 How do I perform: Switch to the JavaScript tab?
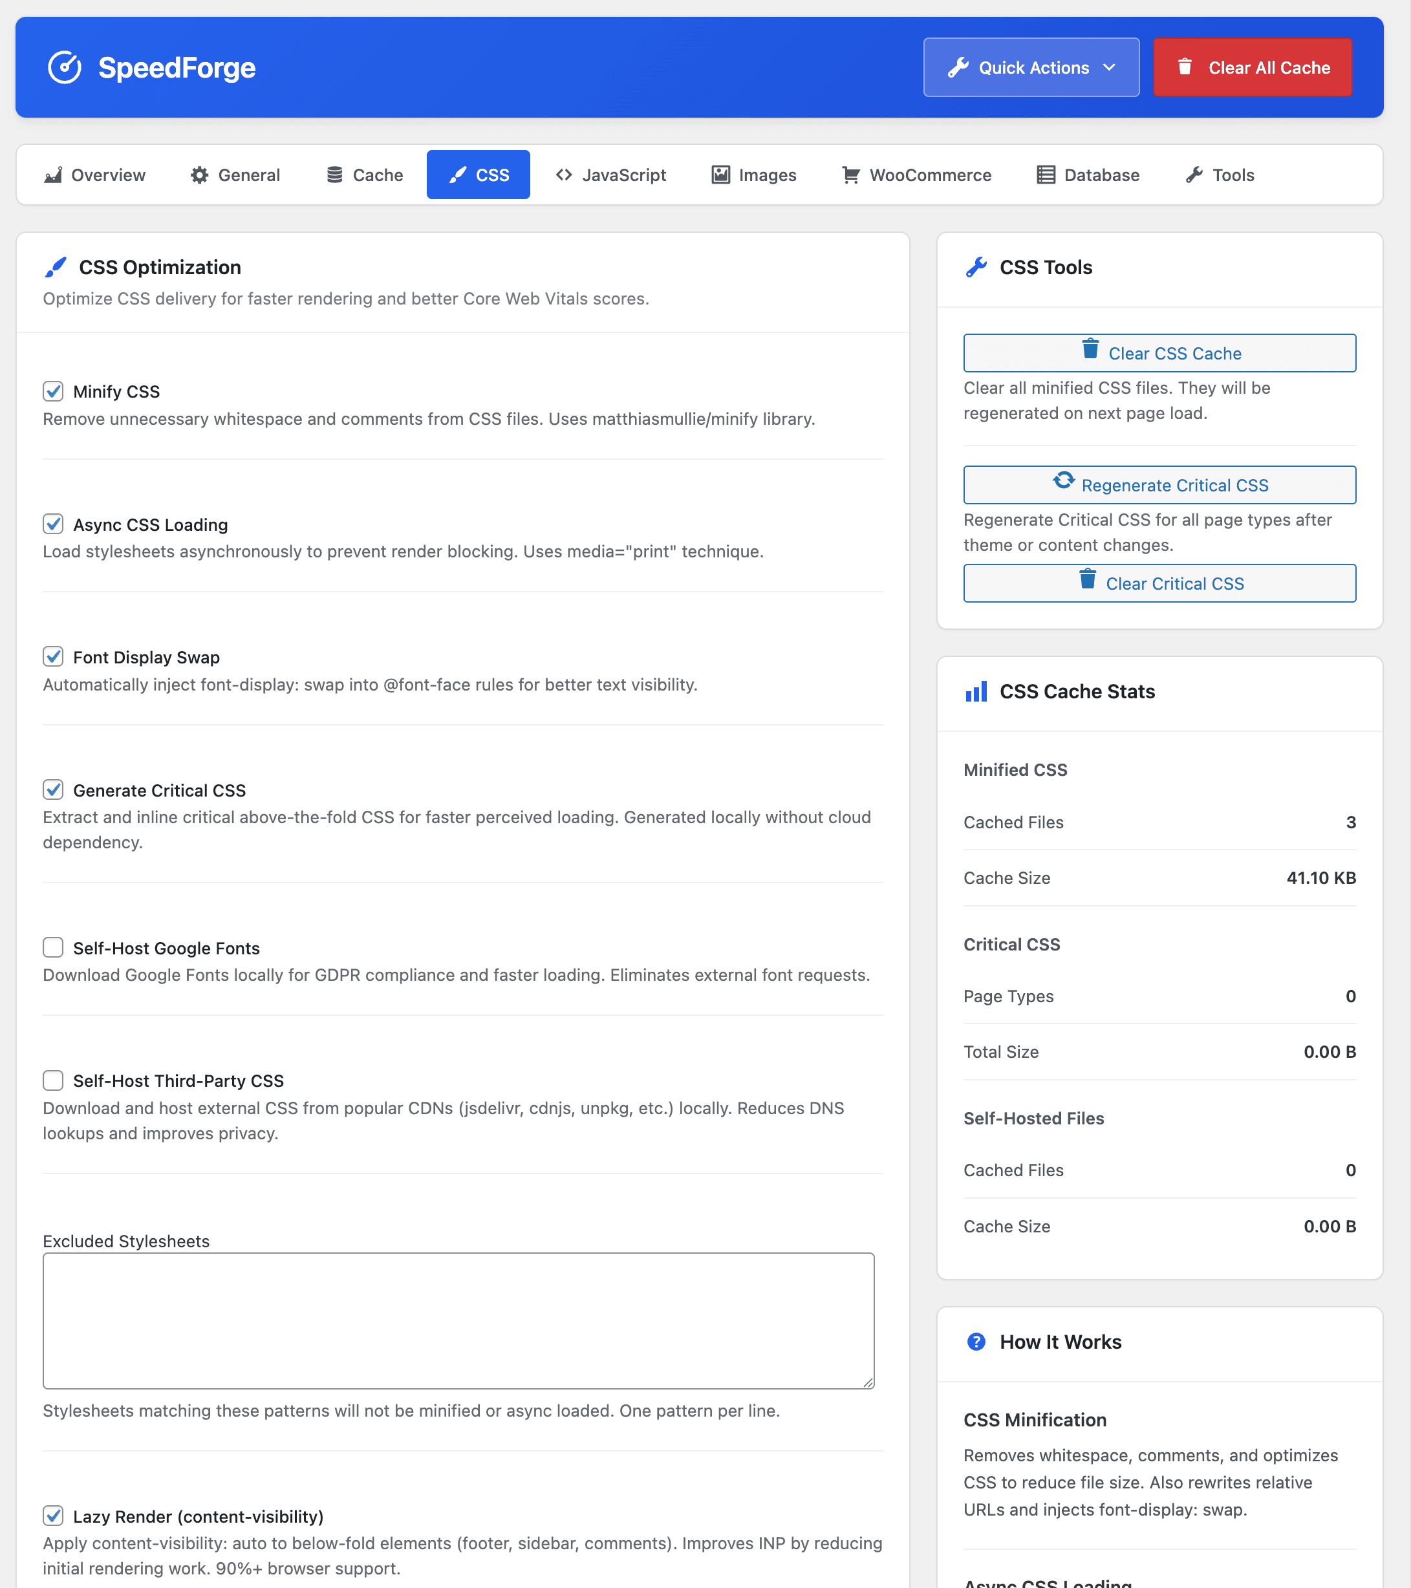click(x=610, y=175)
